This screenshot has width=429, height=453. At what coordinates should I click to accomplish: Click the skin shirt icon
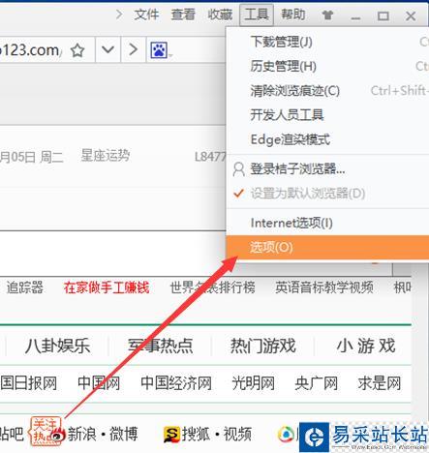(327, 15)
